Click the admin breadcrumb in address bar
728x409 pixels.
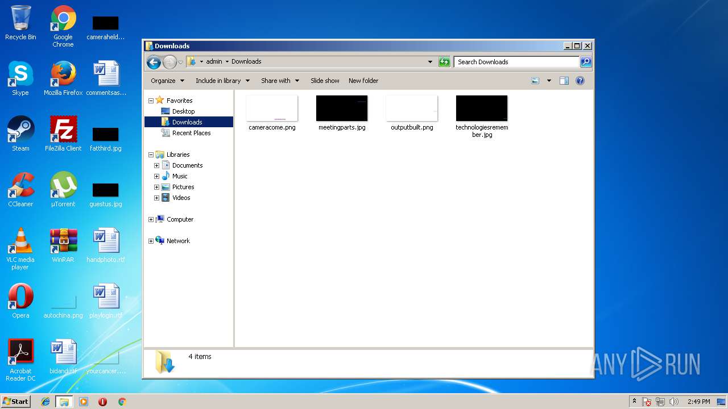click(214, 61)
